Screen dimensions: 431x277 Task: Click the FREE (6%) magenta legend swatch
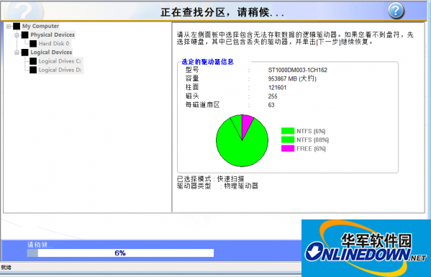(288, 148)
